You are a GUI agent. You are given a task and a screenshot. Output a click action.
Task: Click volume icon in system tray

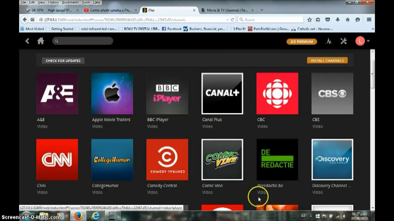click(344, 216)
